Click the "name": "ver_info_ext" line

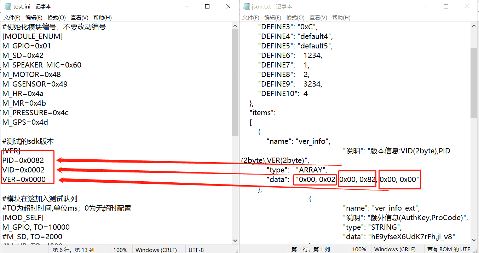pos(381,208)
